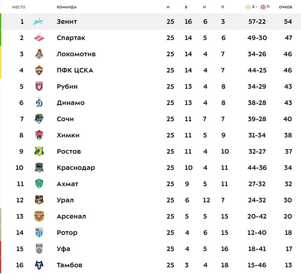Select the Урал row team name
Viewport: 301px width, 274px height.
(65, 200)
